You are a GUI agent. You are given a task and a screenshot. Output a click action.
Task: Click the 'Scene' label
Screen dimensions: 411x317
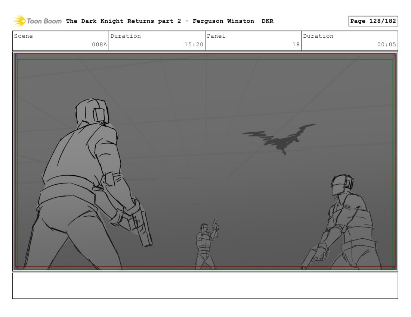pos(23,36)
